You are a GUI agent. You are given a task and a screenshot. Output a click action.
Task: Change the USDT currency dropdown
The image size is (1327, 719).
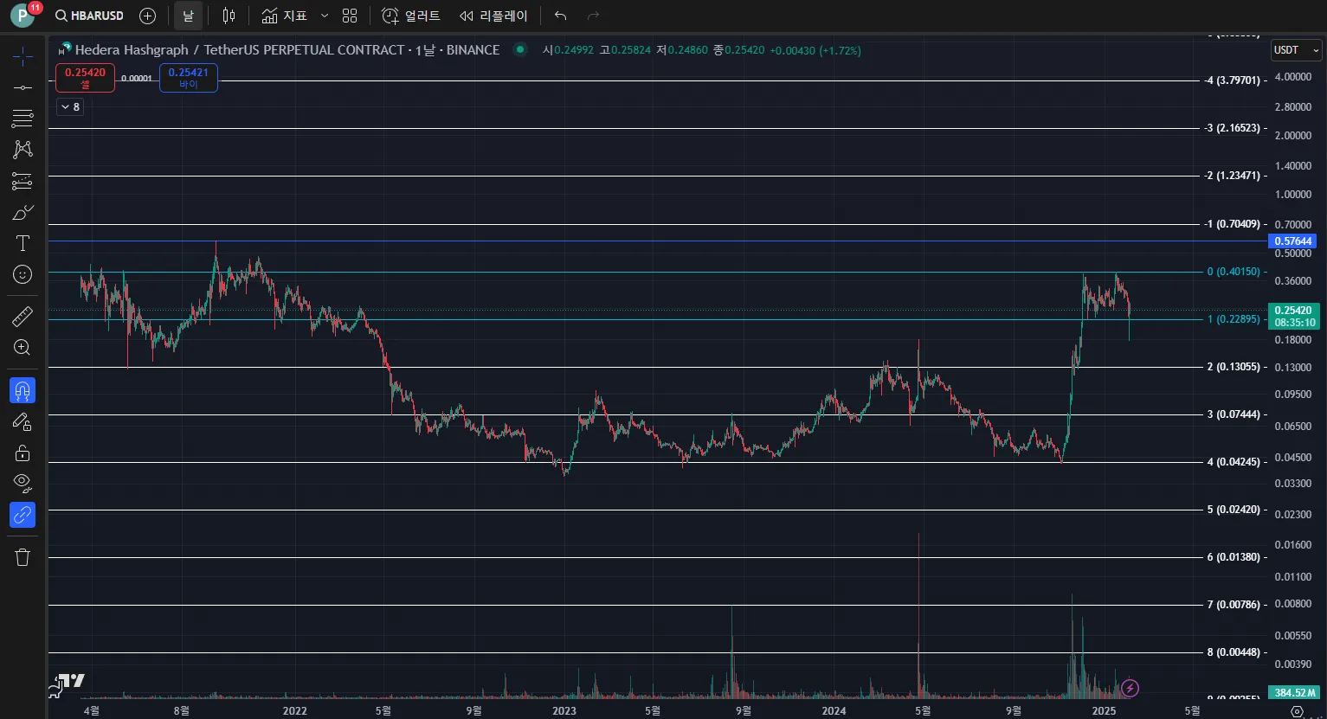coord(1296,50)
